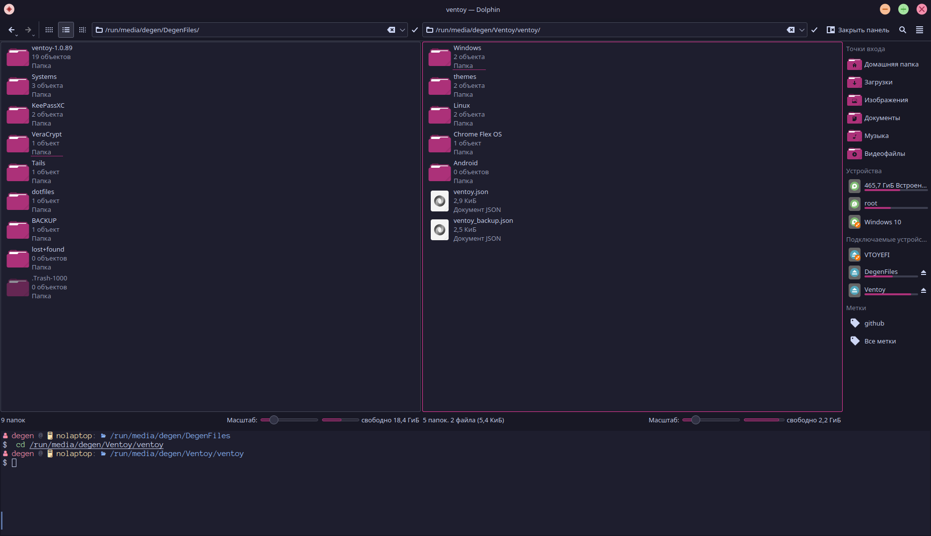Click the Устройства section header
This screenshot has width=931, height=536.
point(864,171)
